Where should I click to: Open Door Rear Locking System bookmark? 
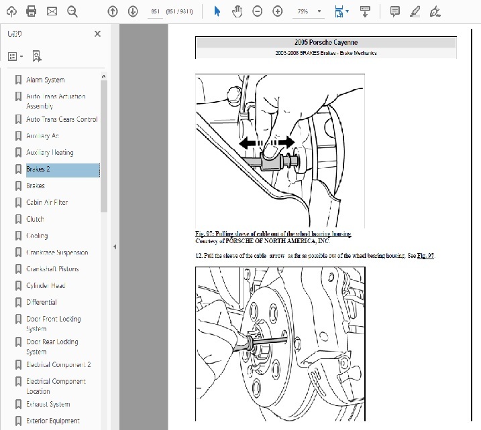[x=52, y=346]
